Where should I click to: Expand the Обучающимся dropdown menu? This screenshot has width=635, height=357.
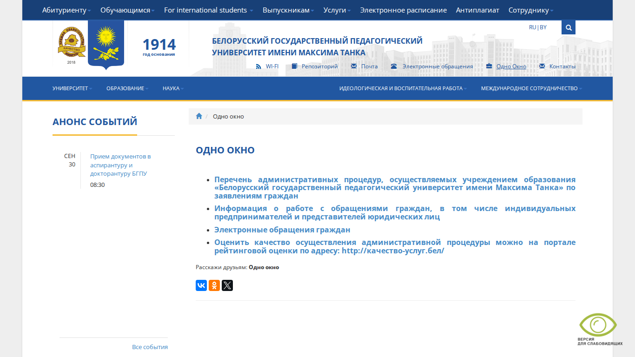127,10
